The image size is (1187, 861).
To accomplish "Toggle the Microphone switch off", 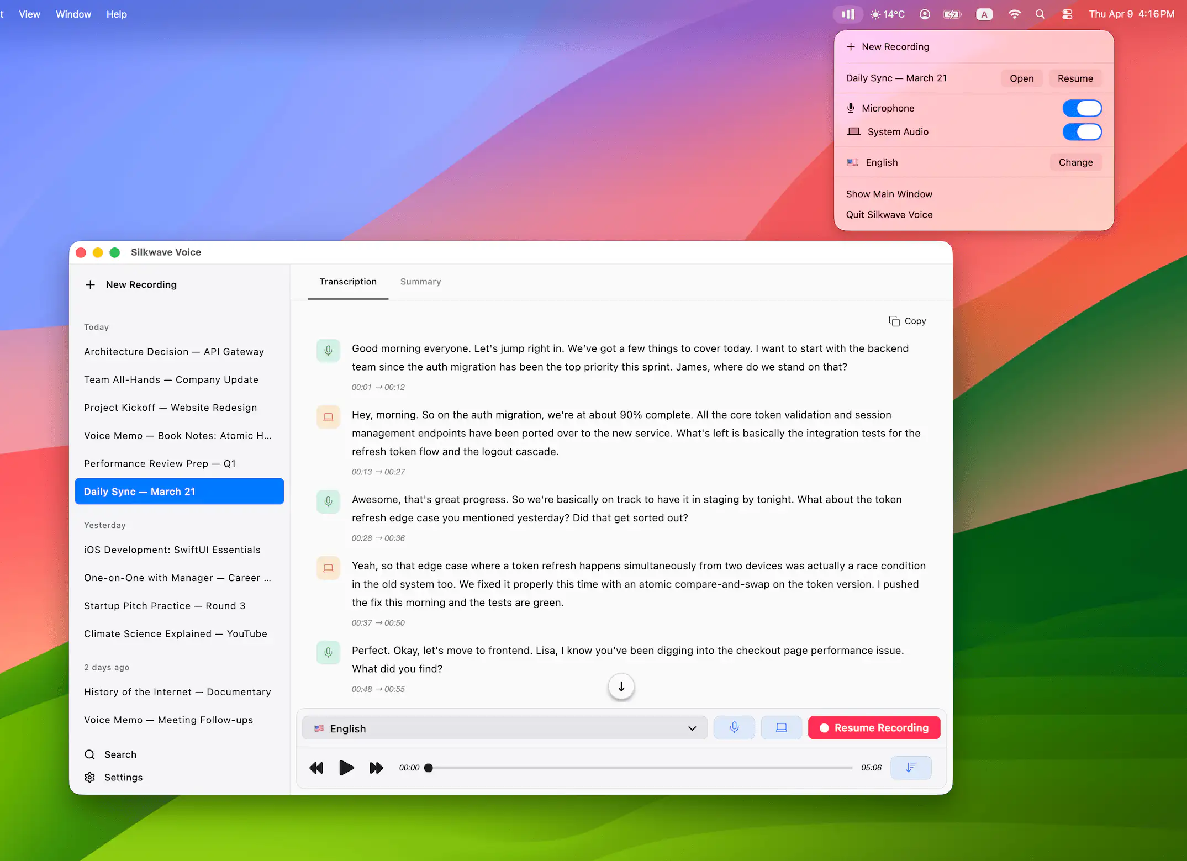I will click(1082, 108).
